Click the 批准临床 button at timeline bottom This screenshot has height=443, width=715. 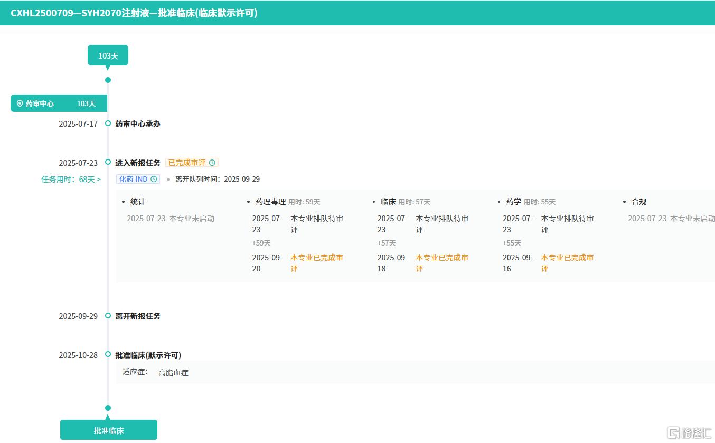point(109,430)
